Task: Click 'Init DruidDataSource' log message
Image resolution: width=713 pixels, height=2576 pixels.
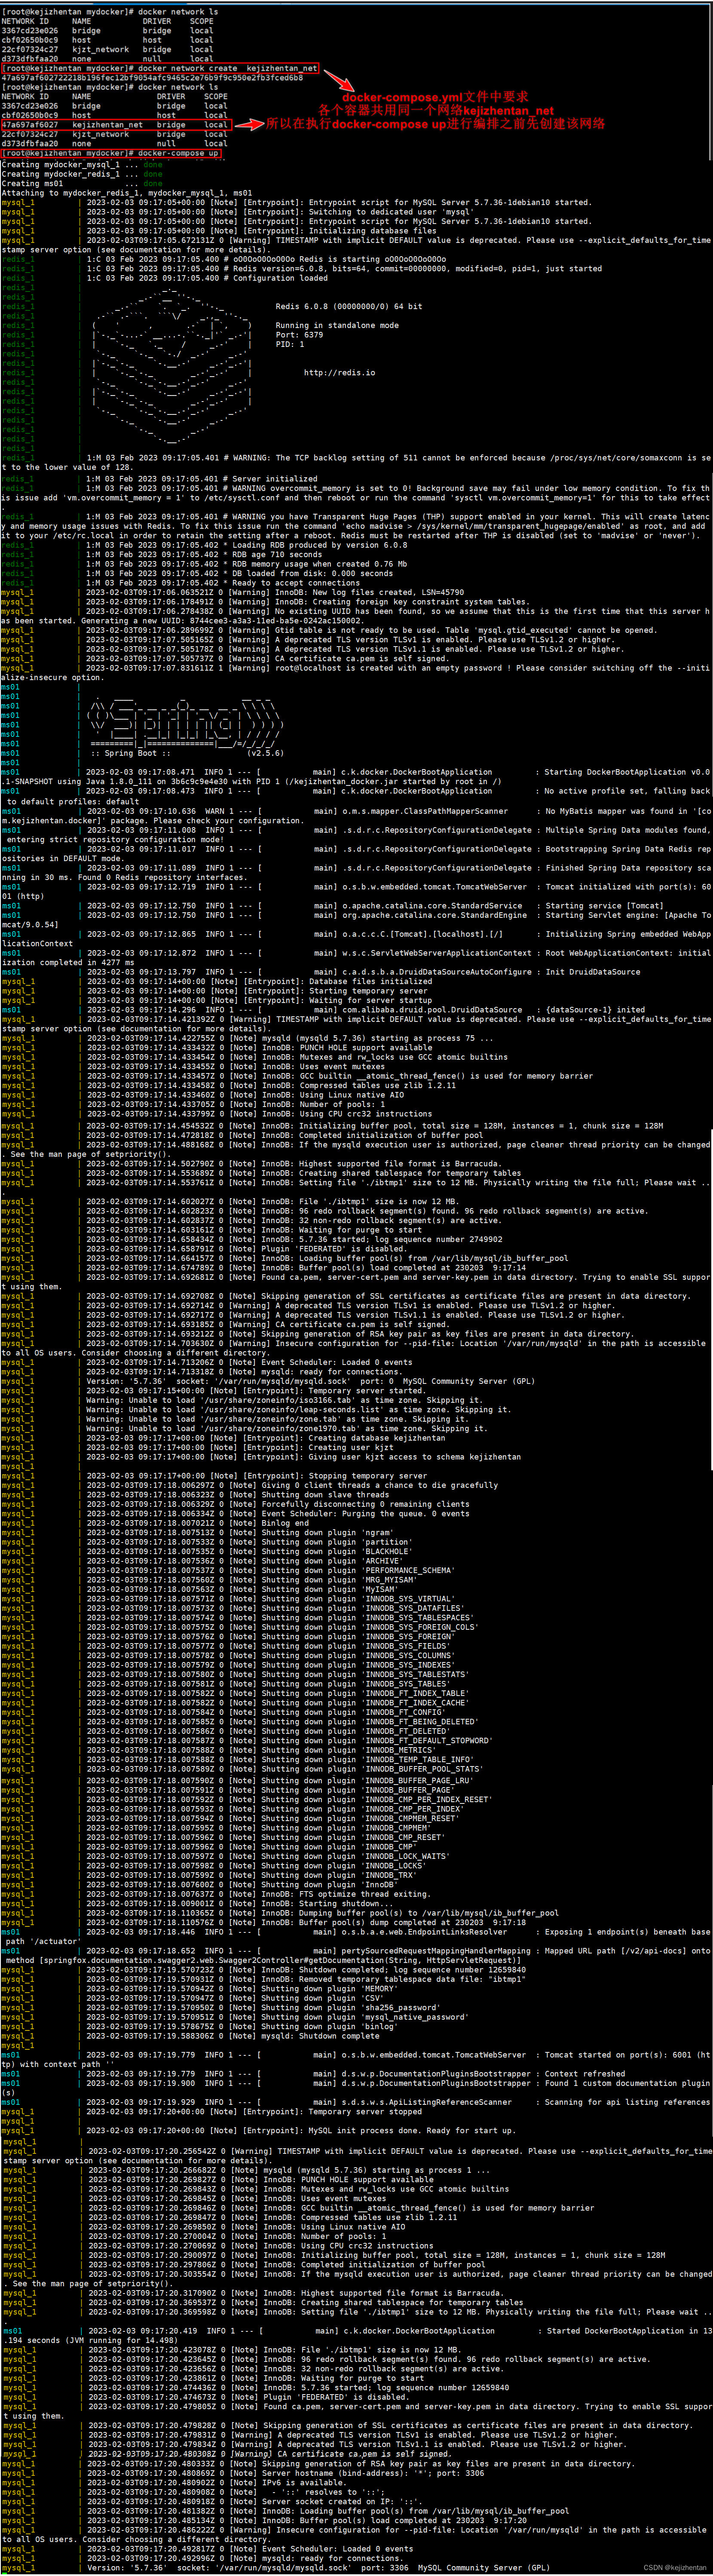Action: coord(592,971)
